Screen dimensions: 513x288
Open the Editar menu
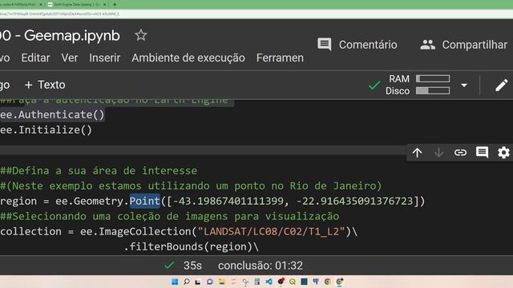pos(35,58)
